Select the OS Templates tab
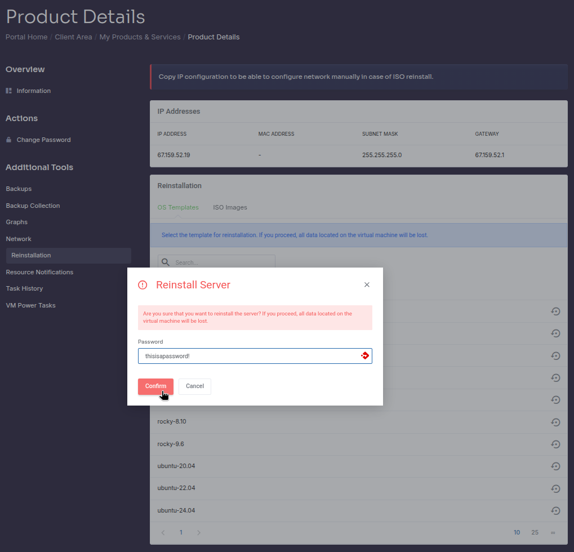Image resolution: width=574 pixels, height=552 pixels. tap(178, 207)
